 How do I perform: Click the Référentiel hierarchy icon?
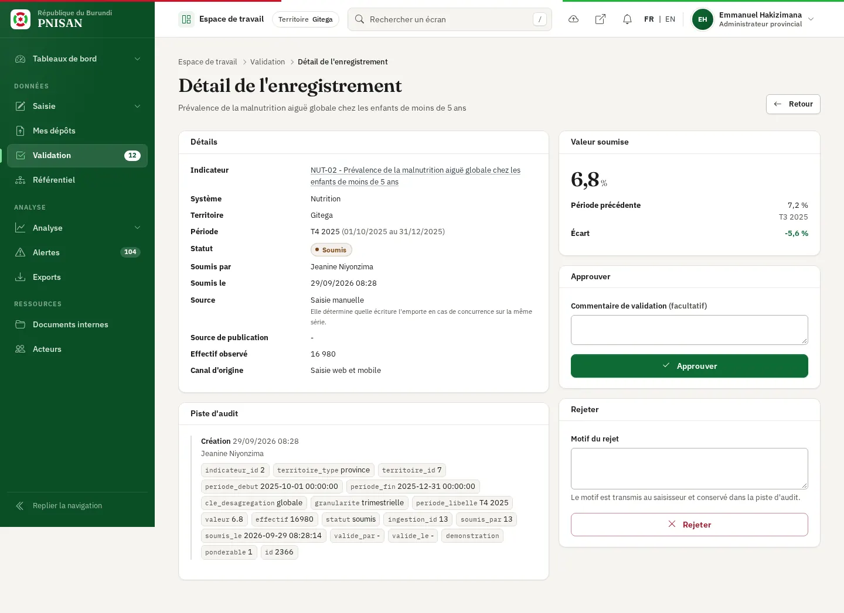tap(21, 180)
